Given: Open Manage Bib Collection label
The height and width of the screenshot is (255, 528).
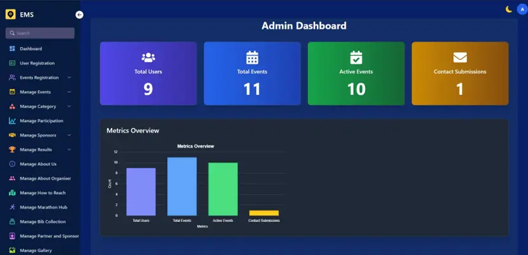Looking at the screenshot, I should tap(43, 222).
